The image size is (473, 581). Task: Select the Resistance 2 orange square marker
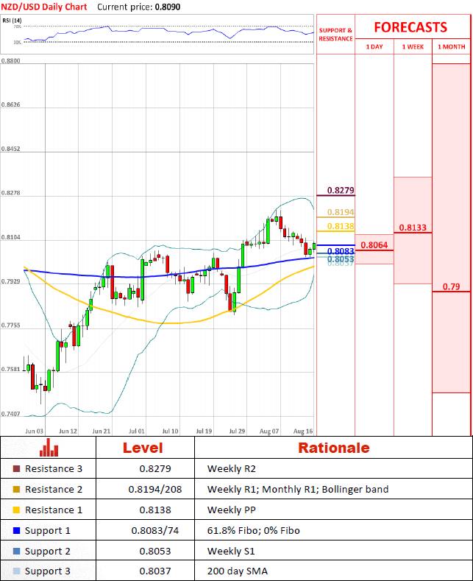(17, 489)
